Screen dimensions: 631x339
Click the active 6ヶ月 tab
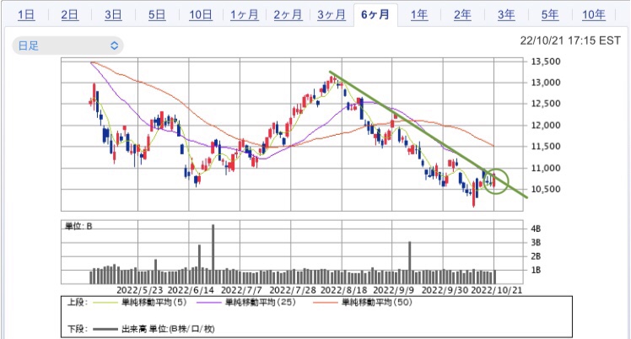[x=375, y=15]
